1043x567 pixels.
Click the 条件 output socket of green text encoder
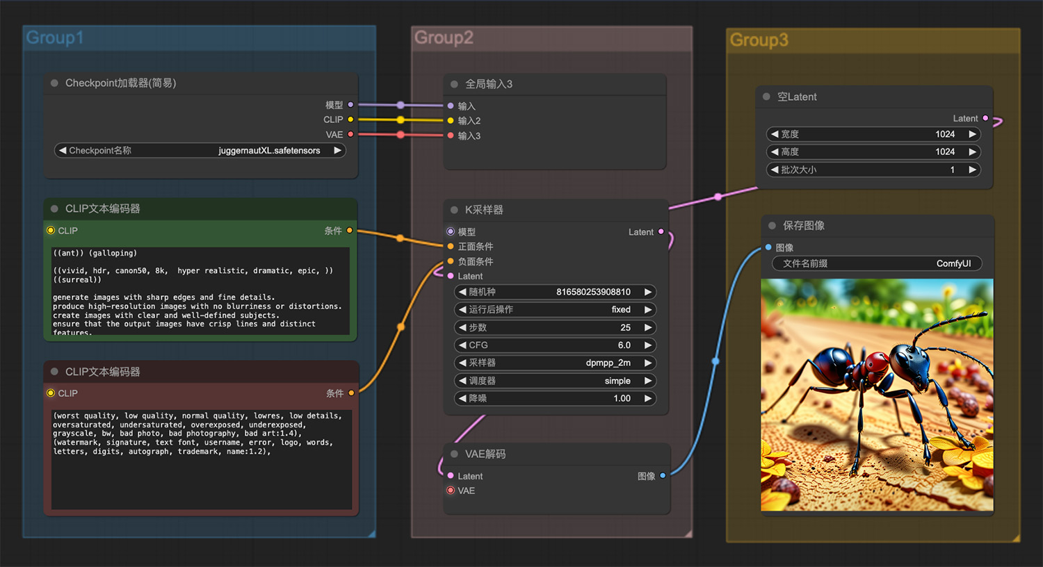coord(350,230)
